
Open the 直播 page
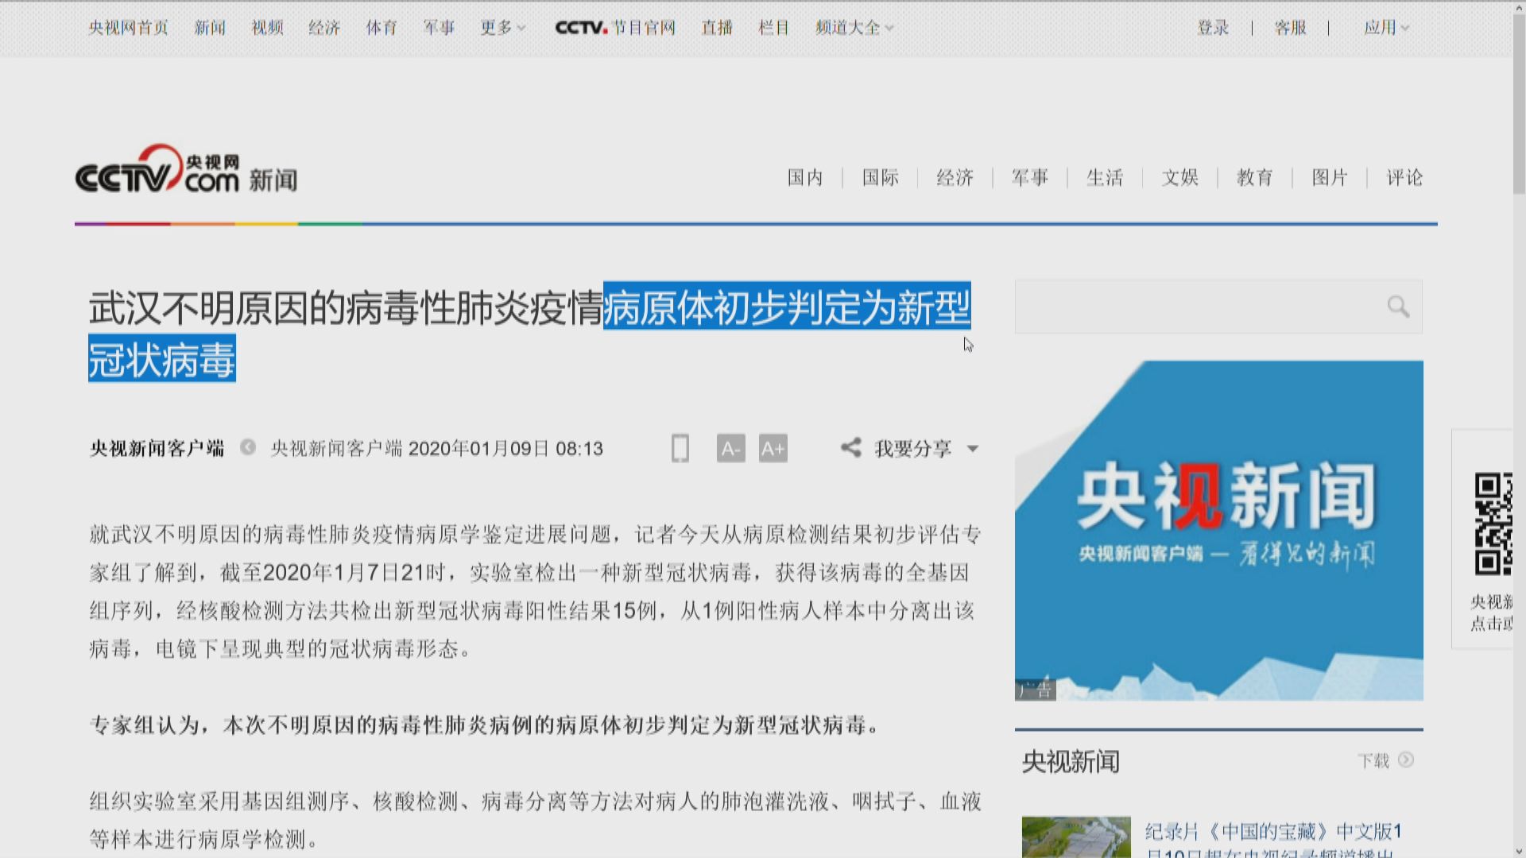pyautogui.click(x=717, y=28)
